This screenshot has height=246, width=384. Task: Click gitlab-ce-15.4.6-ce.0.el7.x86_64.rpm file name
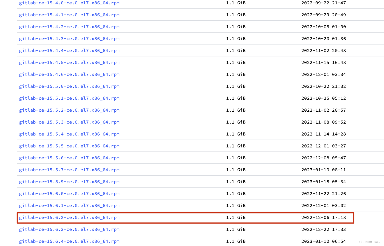tap(69, 74)
